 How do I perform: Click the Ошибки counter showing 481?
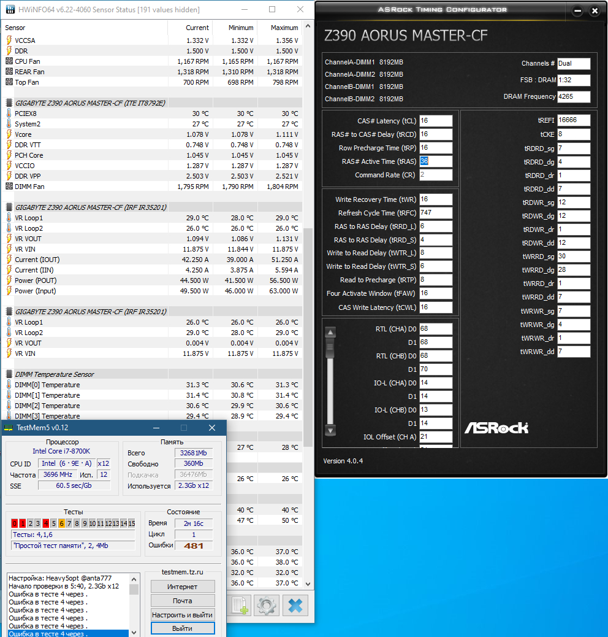click(x=194, y=546)
